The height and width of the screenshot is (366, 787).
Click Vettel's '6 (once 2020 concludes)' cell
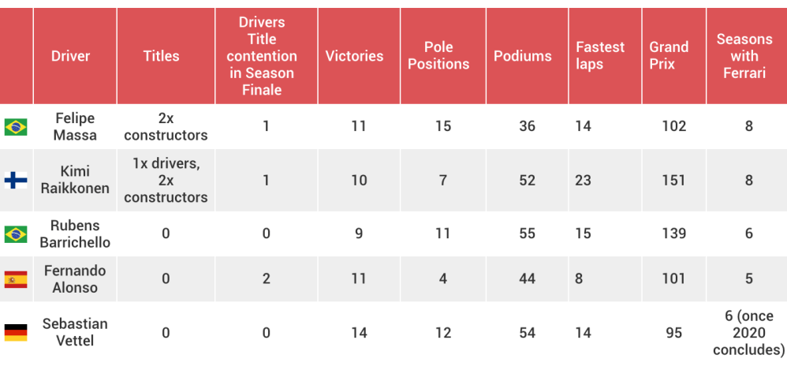(x=748, y=332)
